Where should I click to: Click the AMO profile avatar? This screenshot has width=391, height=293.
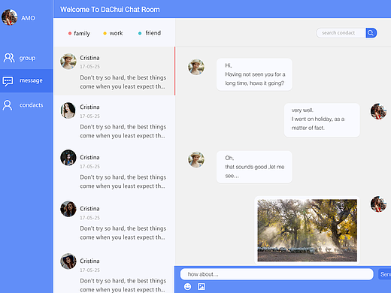click(10, 17)
